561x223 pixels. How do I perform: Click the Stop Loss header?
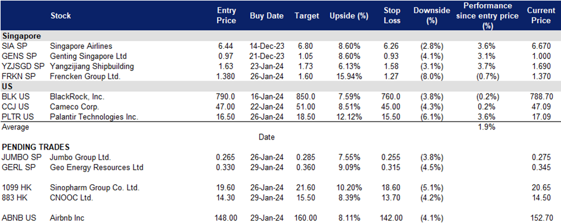point(392,16)
